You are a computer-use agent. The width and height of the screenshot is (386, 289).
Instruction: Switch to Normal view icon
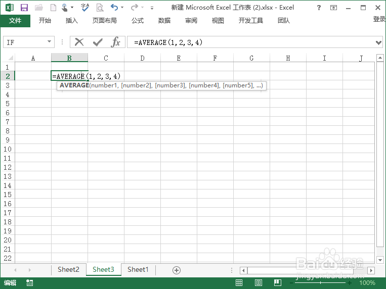[x=239, y=283]
